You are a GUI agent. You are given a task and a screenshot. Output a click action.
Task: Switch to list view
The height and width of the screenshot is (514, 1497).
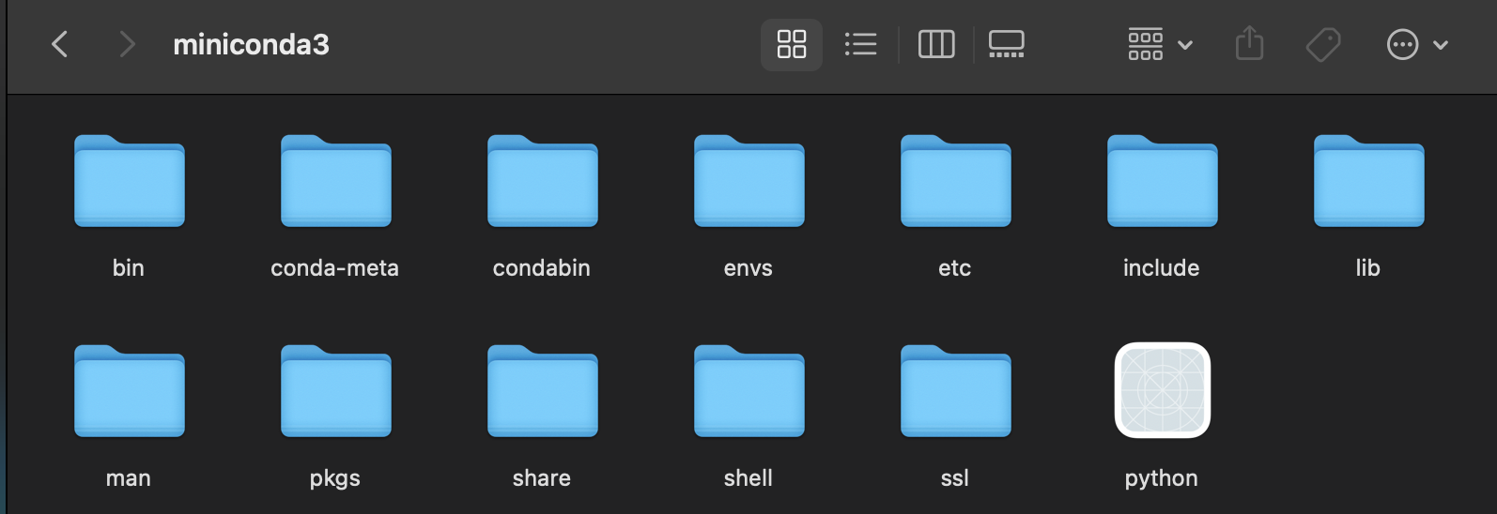860,44
